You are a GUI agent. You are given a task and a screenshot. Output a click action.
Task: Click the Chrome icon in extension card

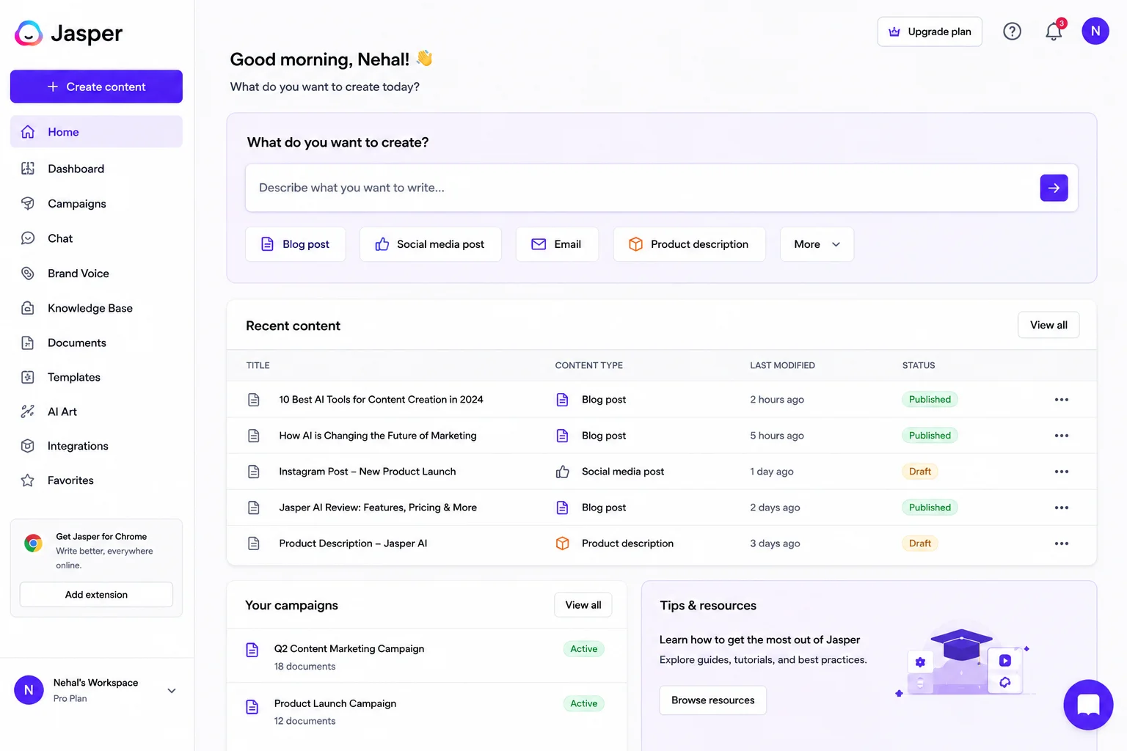[x=33, y=543]
